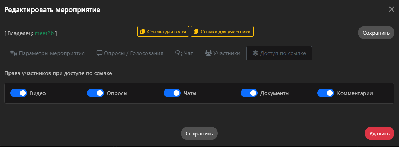Disable the Опросы switch
This screenshot has width=399, height=147.
(95, 93)
